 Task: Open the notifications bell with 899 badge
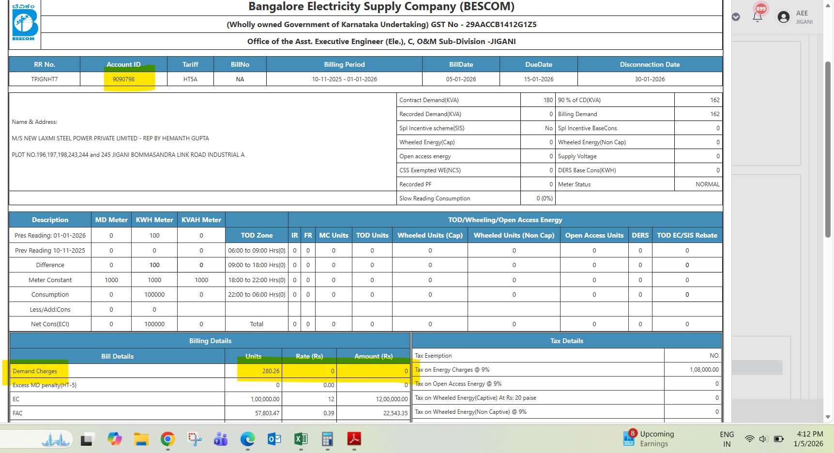click(x=758, y=16)
